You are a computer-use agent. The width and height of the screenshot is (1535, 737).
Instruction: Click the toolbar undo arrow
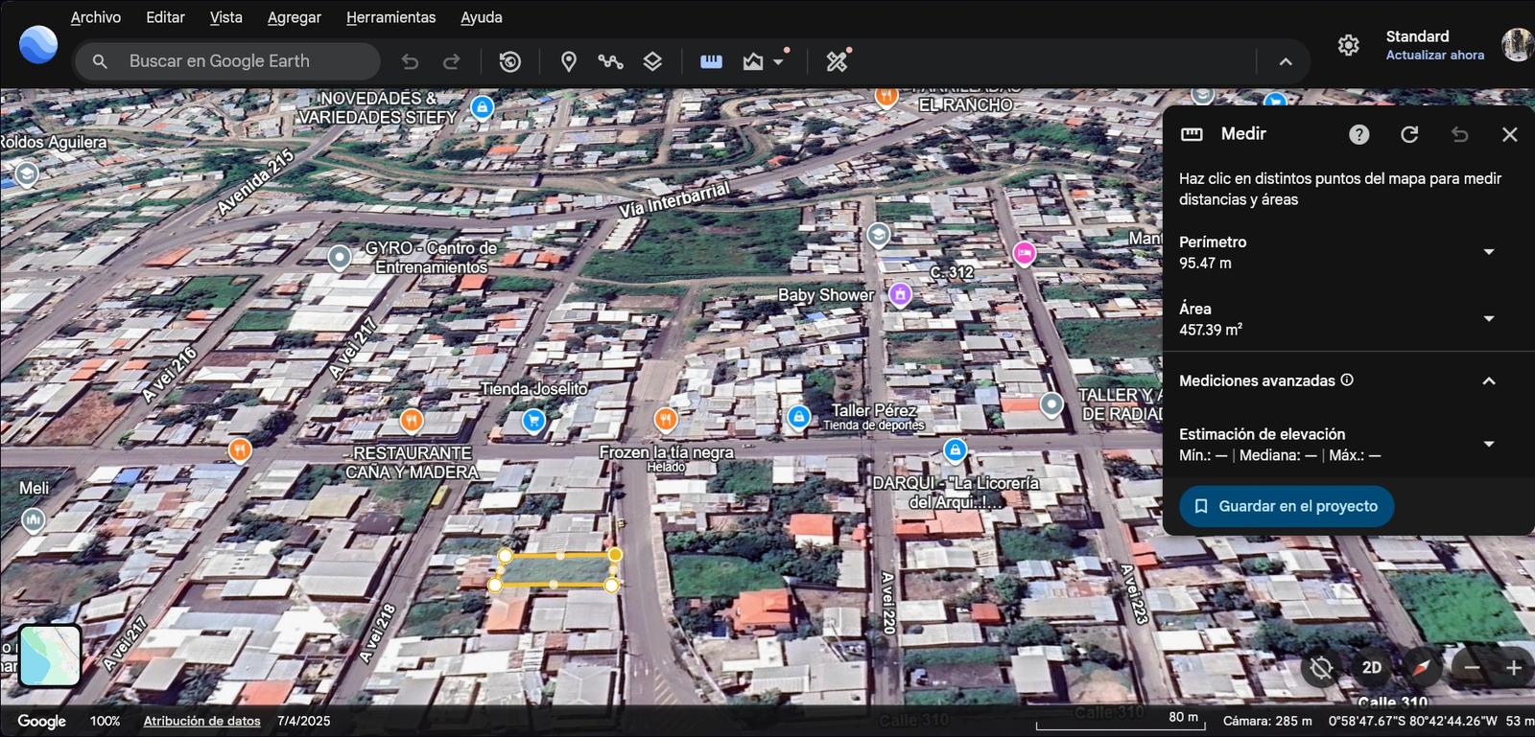(x=410, y=61)
